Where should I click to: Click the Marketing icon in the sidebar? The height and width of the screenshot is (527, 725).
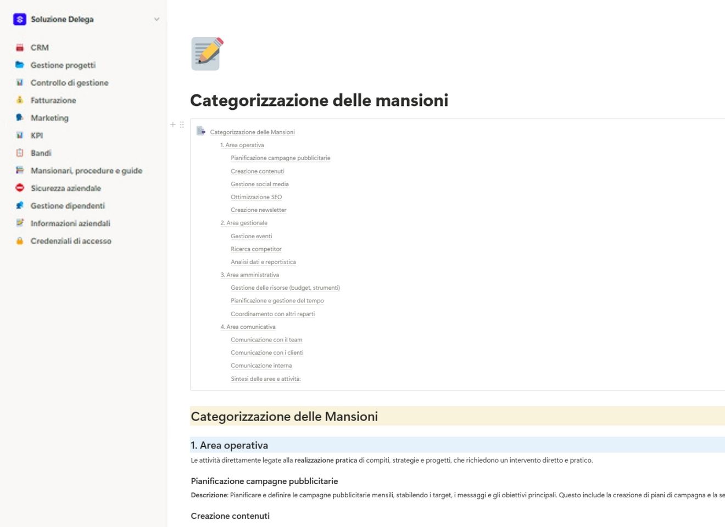(20, 117)
